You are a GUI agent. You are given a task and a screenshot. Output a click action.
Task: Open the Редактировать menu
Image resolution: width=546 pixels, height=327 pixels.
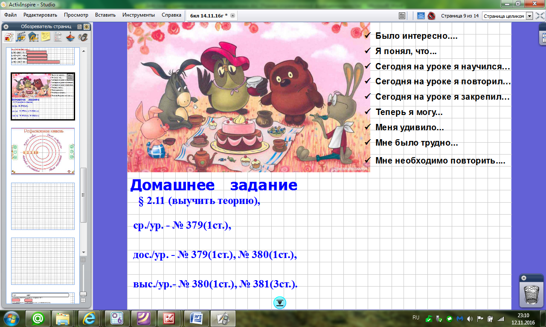pyautogui.click(x=40, y=15)
